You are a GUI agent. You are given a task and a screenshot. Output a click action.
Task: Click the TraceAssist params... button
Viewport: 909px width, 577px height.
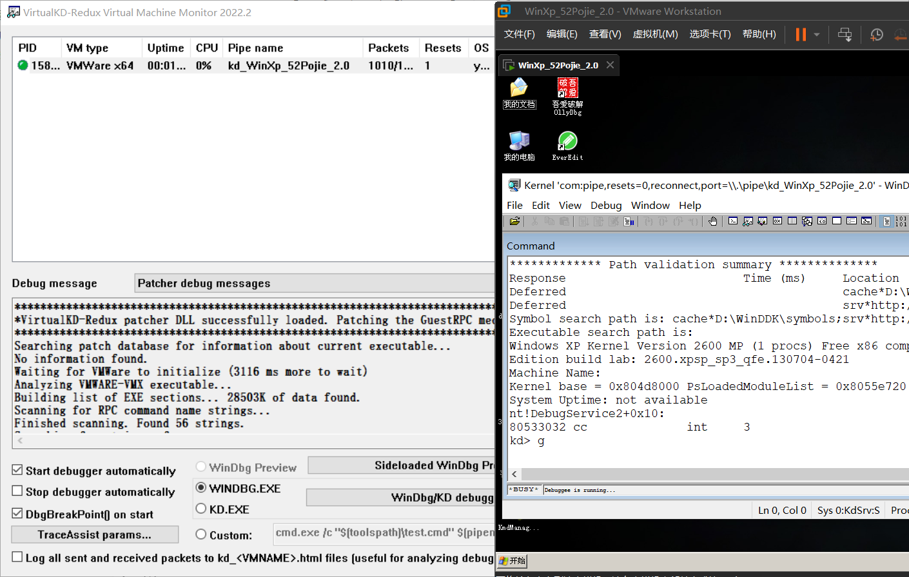[x=95, y=534]
